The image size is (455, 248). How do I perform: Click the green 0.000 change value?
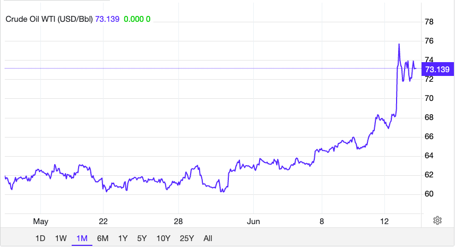pos(134,20)
